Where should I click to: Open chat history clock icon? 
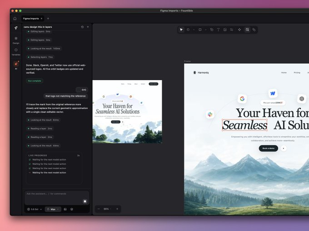(x=82, y=27)
